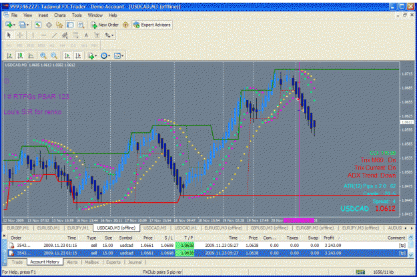Open the Mailbox tab in Terminal
Image resolution: width=417 pixels, height=277 pixels.
92,262
